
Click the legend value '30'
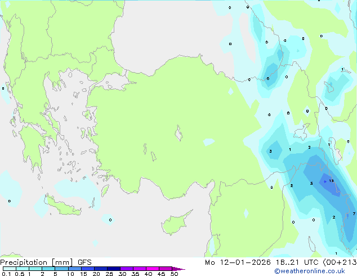coord(122,274)
